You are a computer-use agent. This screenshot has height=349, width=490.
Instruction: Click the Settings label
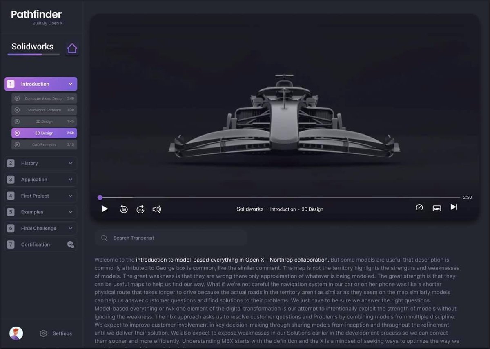point(62,333)
